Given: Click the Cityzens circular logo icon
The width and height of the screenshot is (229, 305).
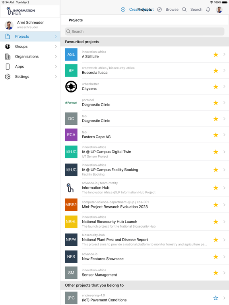Looking at the screenshot, I should [x=71, y=87].
